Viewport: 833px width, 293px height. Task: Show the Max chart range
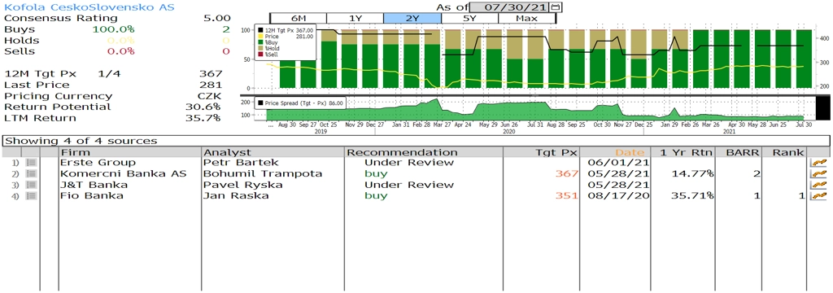pyautogui.click(x=526, y=18)
